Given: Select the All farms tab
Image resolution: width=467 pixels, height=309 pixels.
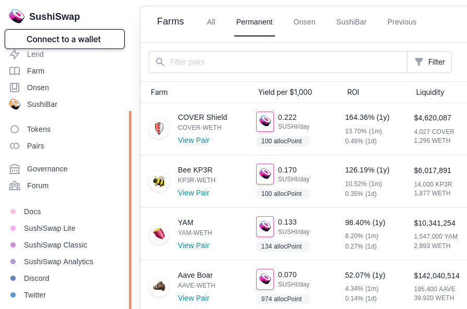Looking at the screenshot, I should 211,22.
